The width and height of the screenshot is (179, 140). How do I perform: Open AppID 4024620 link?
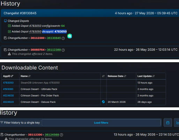point(8,102)
